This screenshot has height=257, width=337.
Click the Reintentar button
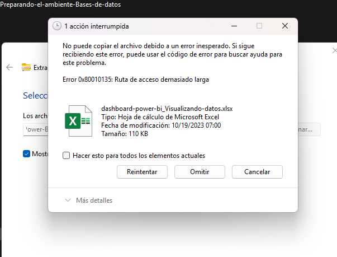(x=142, y=172)
